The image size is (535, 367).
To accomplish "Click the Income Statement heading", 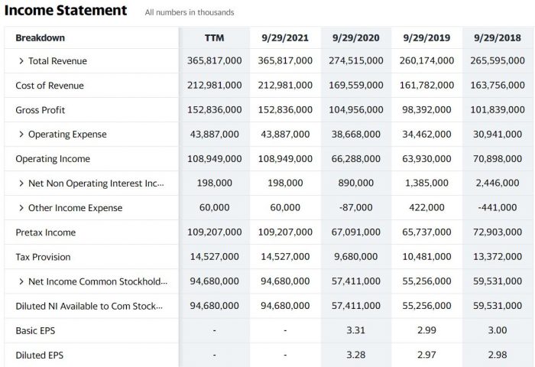I will point(66,11).
